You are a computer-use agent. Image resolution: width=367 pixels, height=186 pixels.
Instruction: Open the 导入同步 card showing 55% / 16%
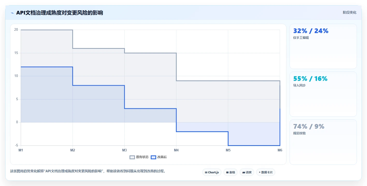click(323, 94)
